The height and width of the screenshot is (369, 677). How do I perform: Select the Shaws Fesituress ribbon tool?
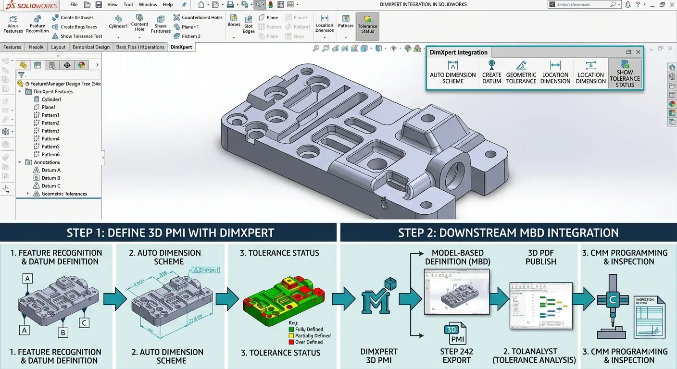coord(161,24)
